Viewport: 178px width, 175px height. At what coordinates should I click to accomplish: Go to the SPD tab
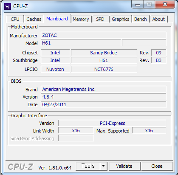(100, 19)
